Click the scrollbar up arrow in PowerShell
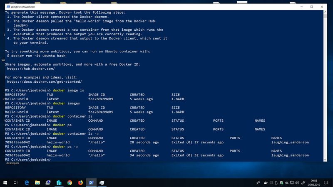The height and width of the screenshot is (187, 333). pyautogui.click(x=325, y=12)
